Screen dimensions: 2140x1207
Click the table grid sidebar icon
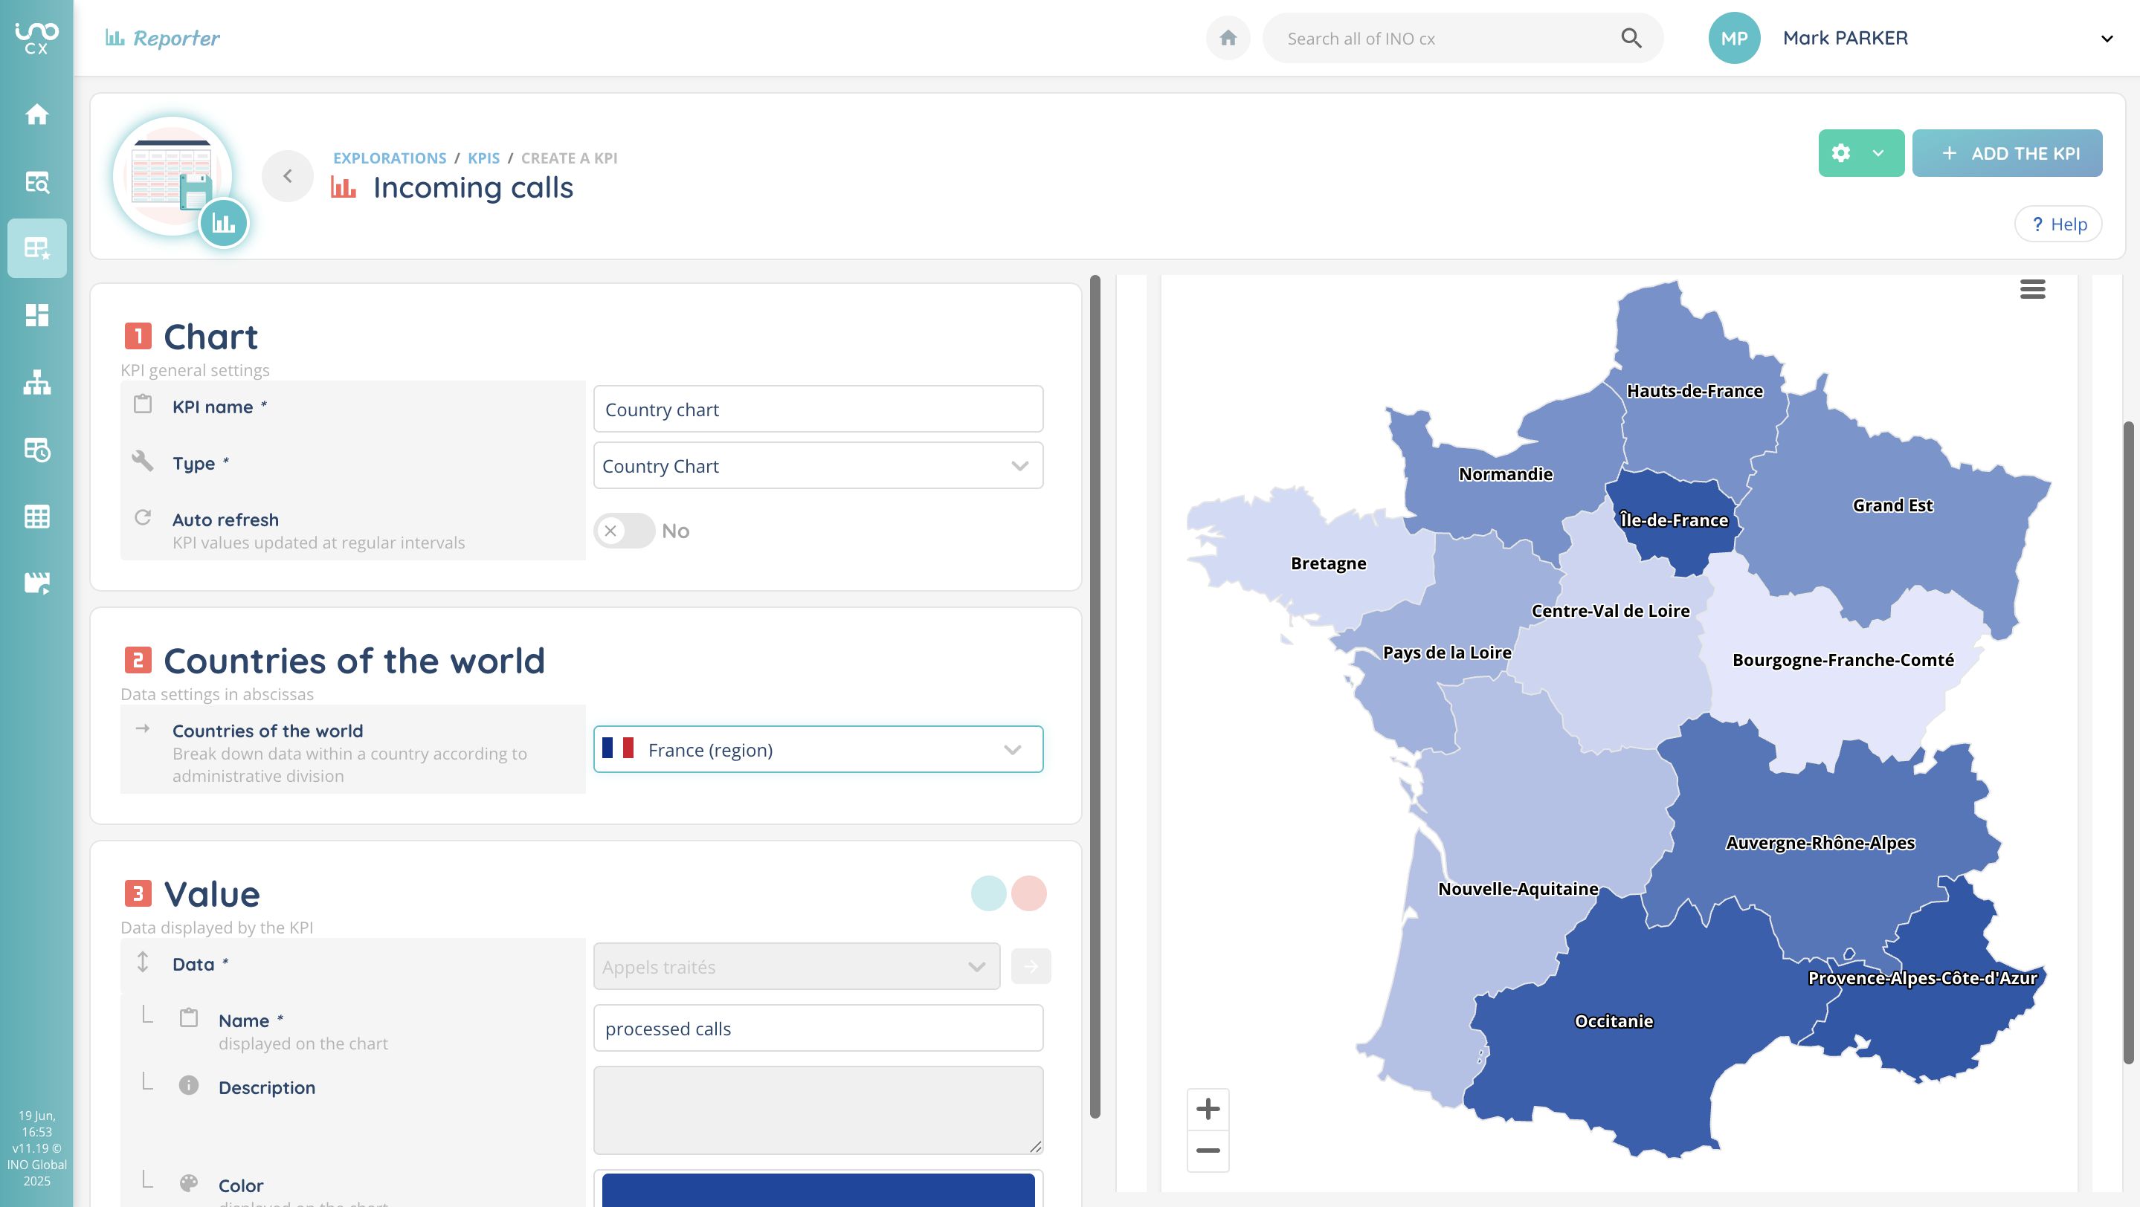point(36,517)
